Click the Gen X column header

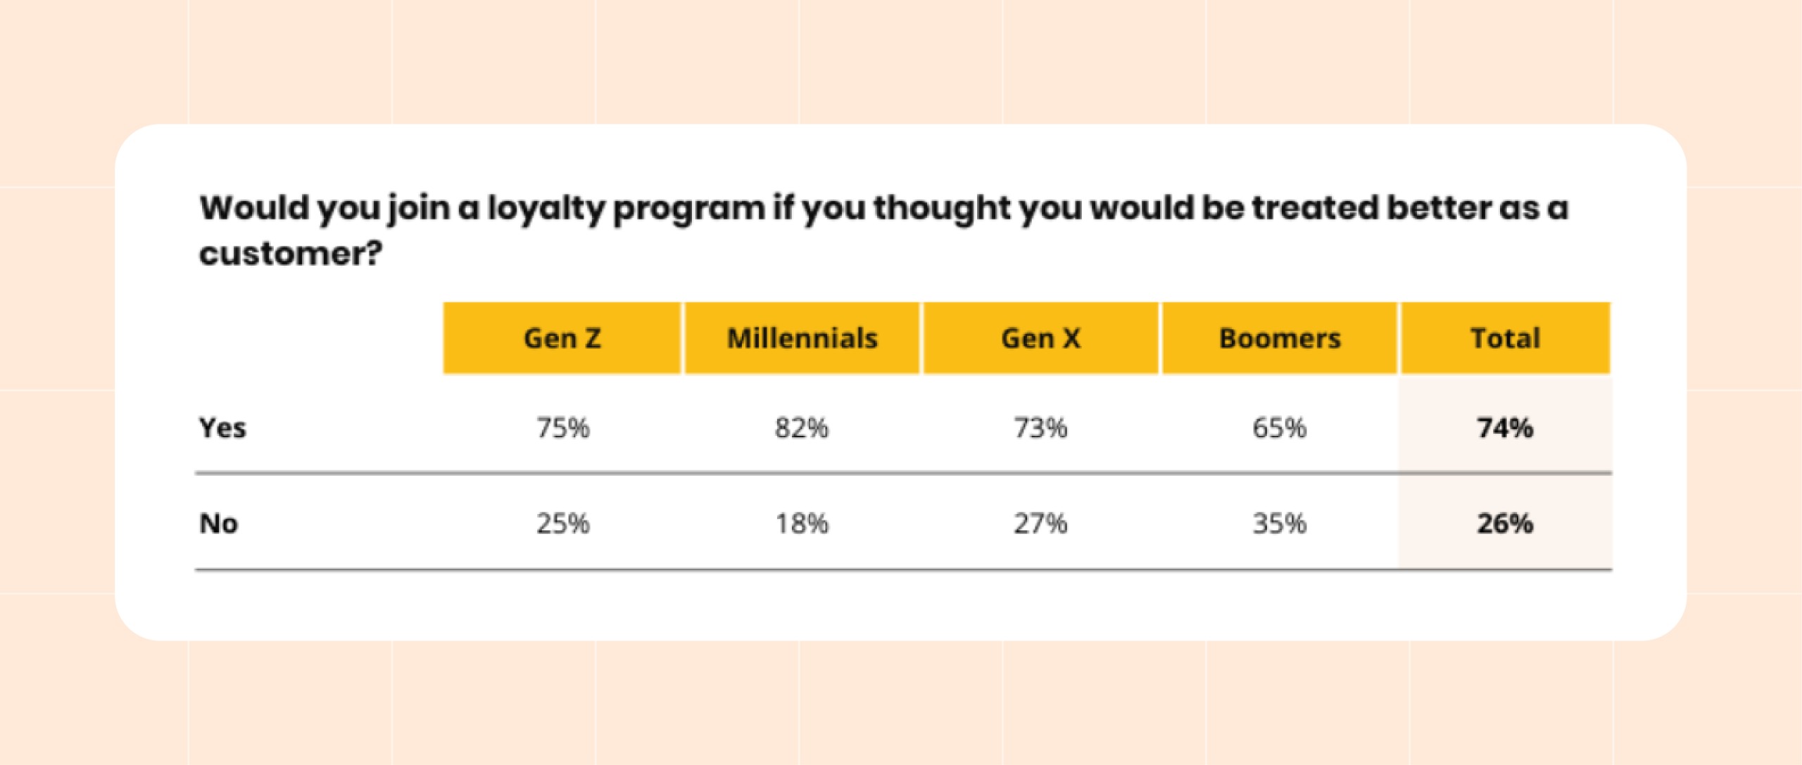click(1040, 338)
